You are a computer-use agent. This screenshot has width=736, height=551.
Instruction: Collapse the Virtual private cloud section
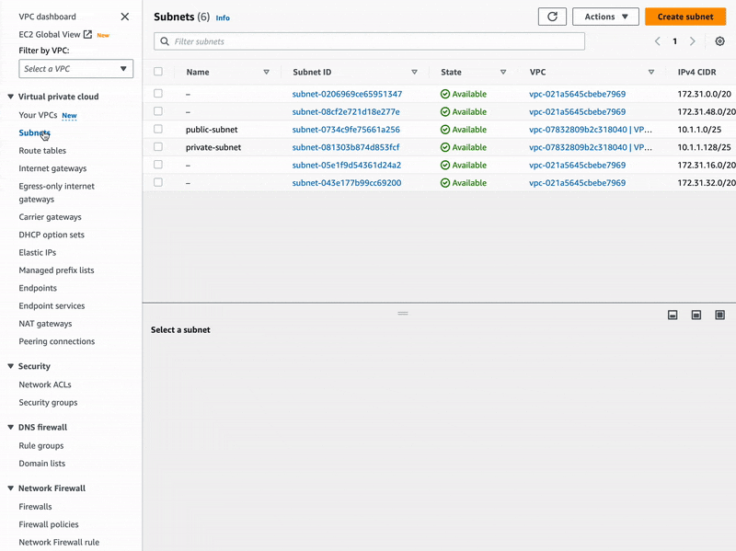[10, 97]
